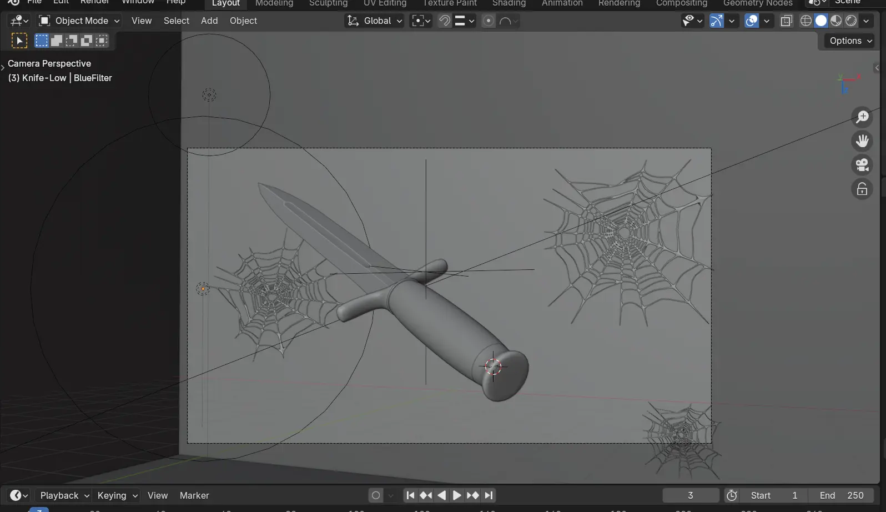Open the Add menu
Screen dimensions: 886x512
click(x=209, y=21)
